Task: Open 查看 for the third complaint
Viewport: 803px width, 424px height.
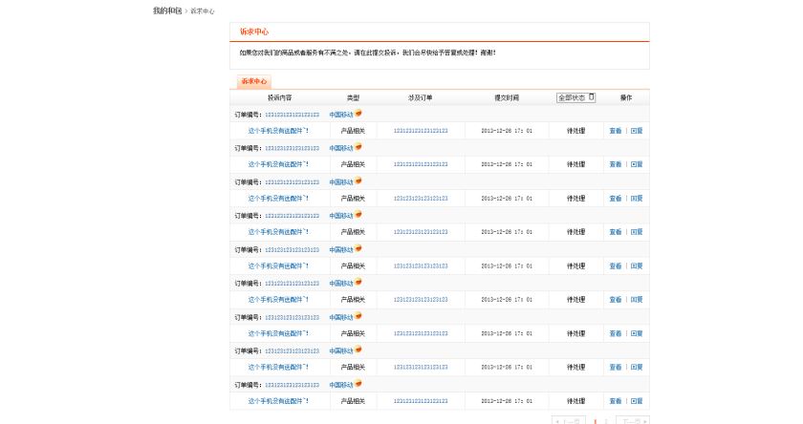Action: pyautogui.click(x=616, y=199)
